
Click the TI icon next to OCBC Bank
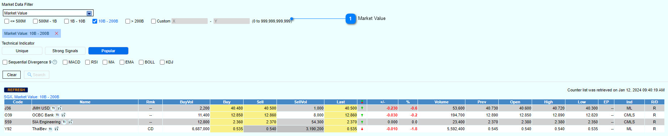pos(57,115)
